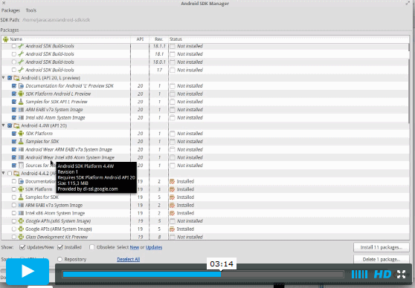Click the Glass Development Kit Preview icon

[21, 237]
